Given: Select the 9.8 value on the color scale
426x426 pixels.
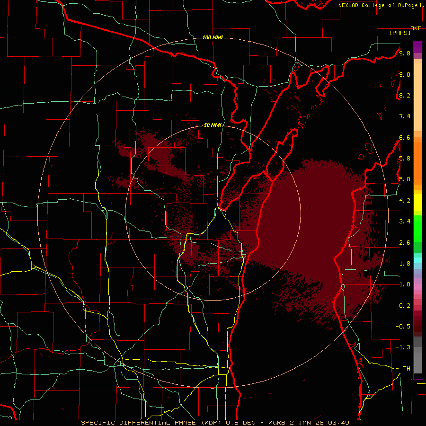Looking at the screenshot, I should pos(405,53).
